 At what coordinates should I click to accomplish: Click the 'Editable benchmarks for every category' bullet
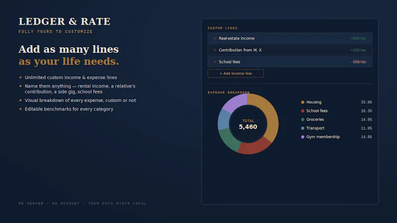pyautogui.click(x=69, y=109)
